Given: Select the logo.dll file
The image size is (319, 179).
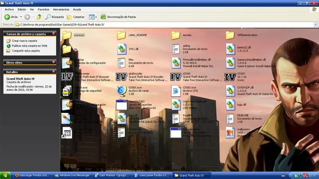Looking at the screenshot, I should point(230,105).
